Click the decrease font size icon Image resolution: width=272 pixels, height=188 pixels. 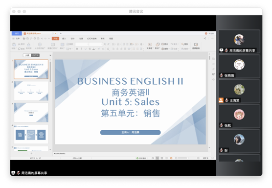(x=109, y=44)
